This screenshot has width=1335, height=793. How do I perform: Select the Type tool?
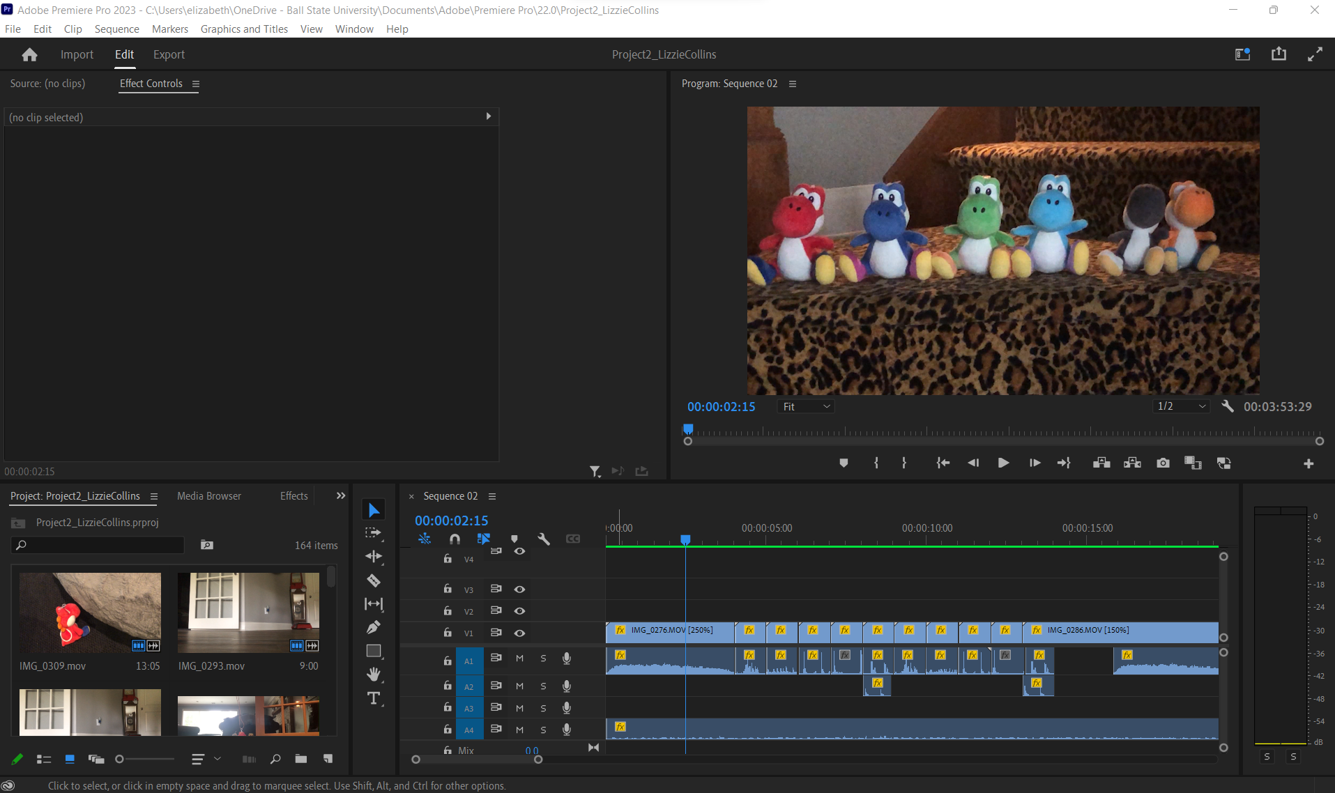point(374,698)
